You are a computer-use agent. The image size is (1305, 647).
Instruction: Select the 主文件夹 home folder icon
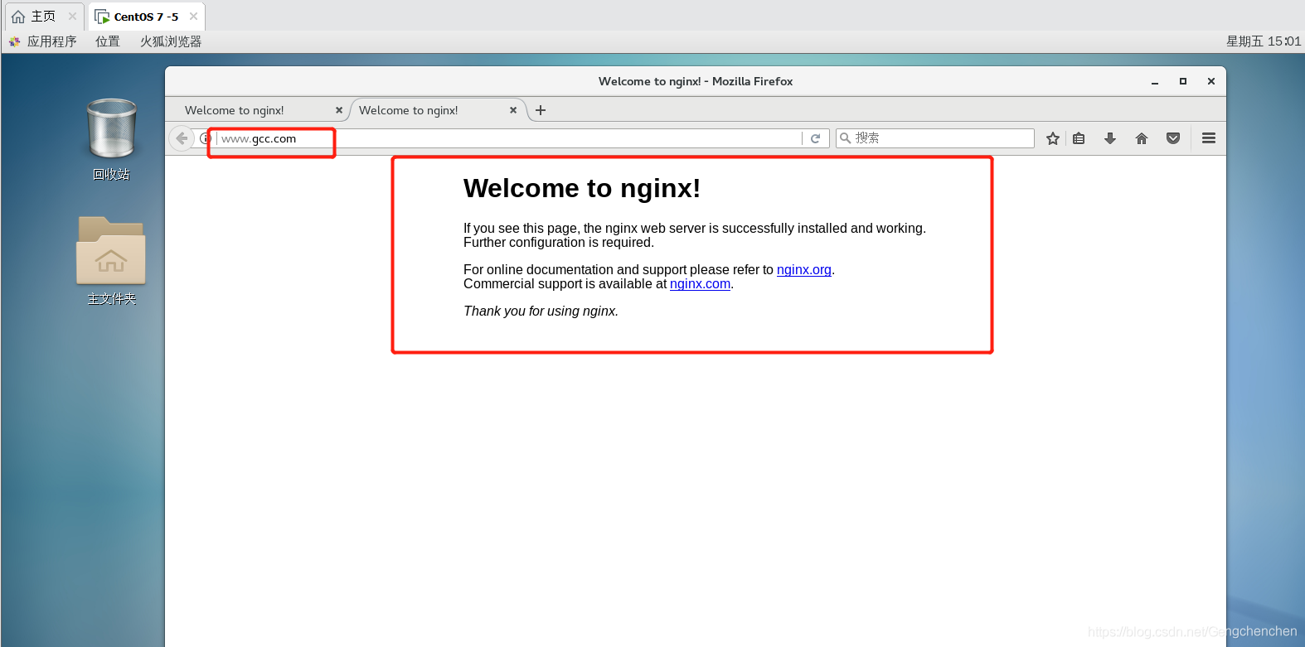(x=111, y=261)
